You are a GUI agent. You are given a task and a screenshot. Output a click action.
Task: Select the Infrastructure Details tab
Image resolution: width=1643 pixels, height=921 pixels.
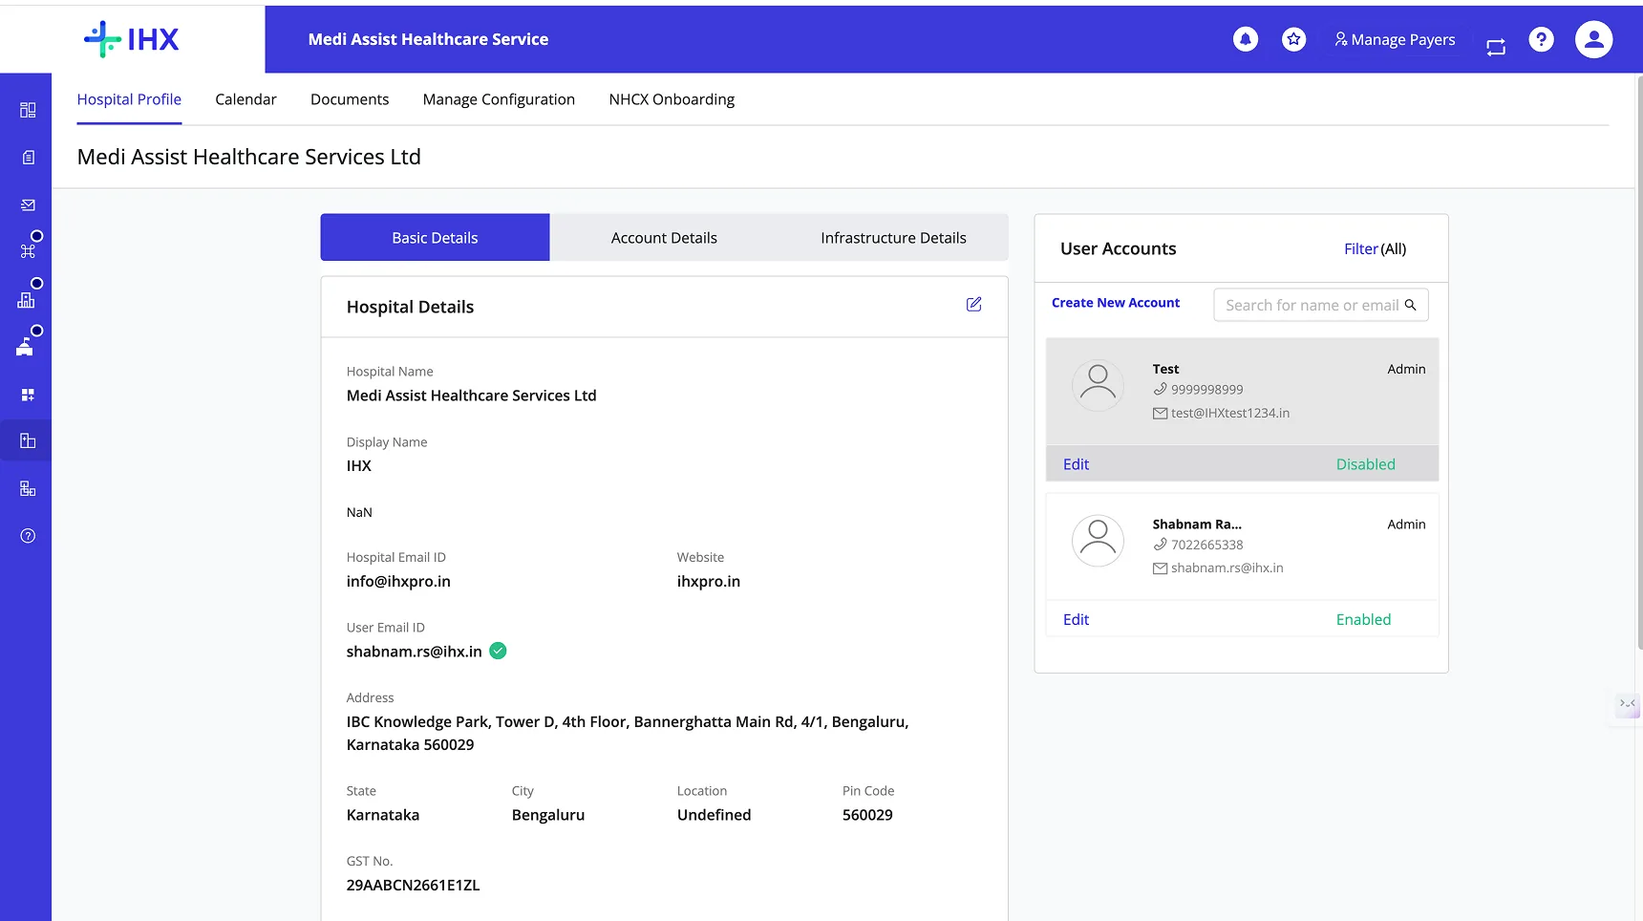point(893,238)
